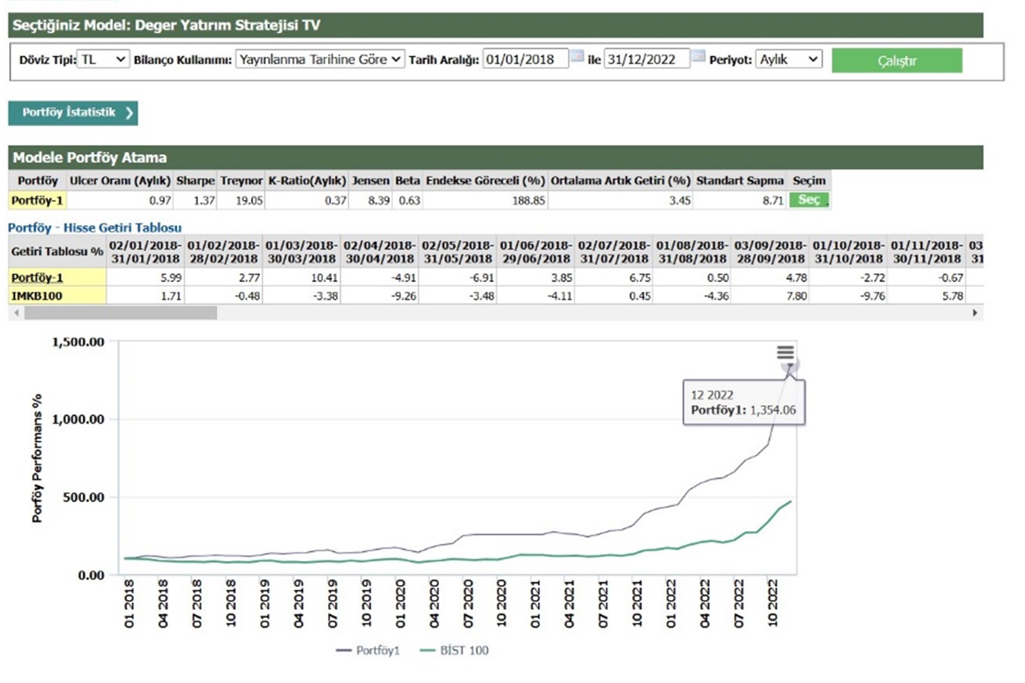Click the Standart Sapma value 8.71
Image resolution: width=1025 pixels, height=683 pixels.
[x=773, y=200]
